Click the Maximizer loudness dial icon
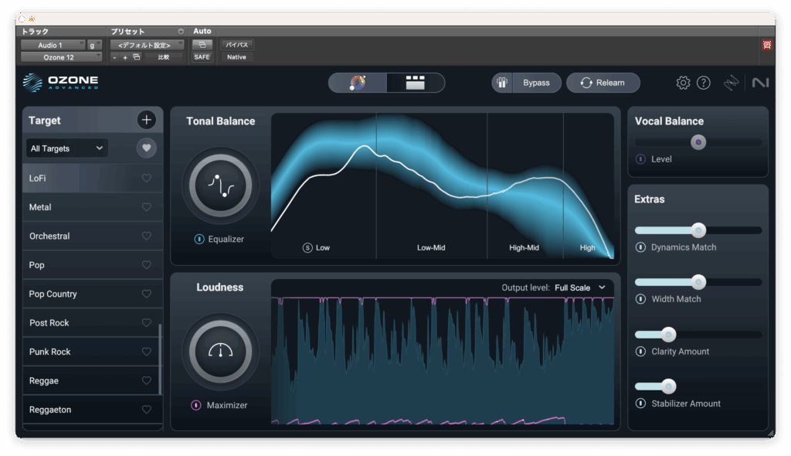Screen dimensions: 791x456 (220, 352)
